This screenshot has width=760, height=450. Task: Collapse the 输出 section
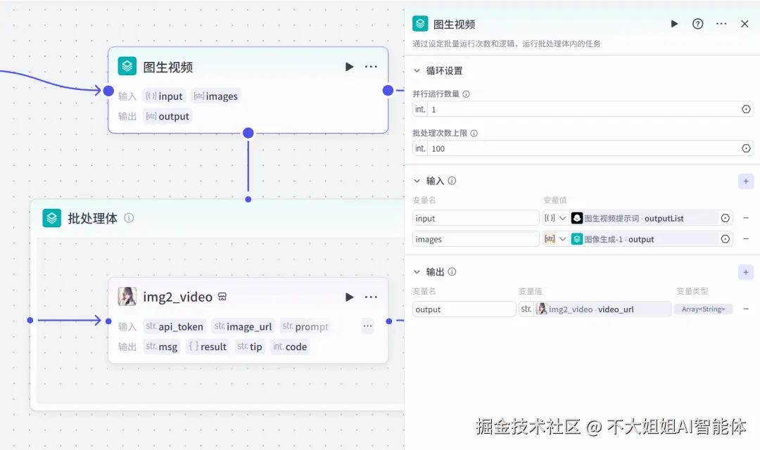tap(418, 271)
